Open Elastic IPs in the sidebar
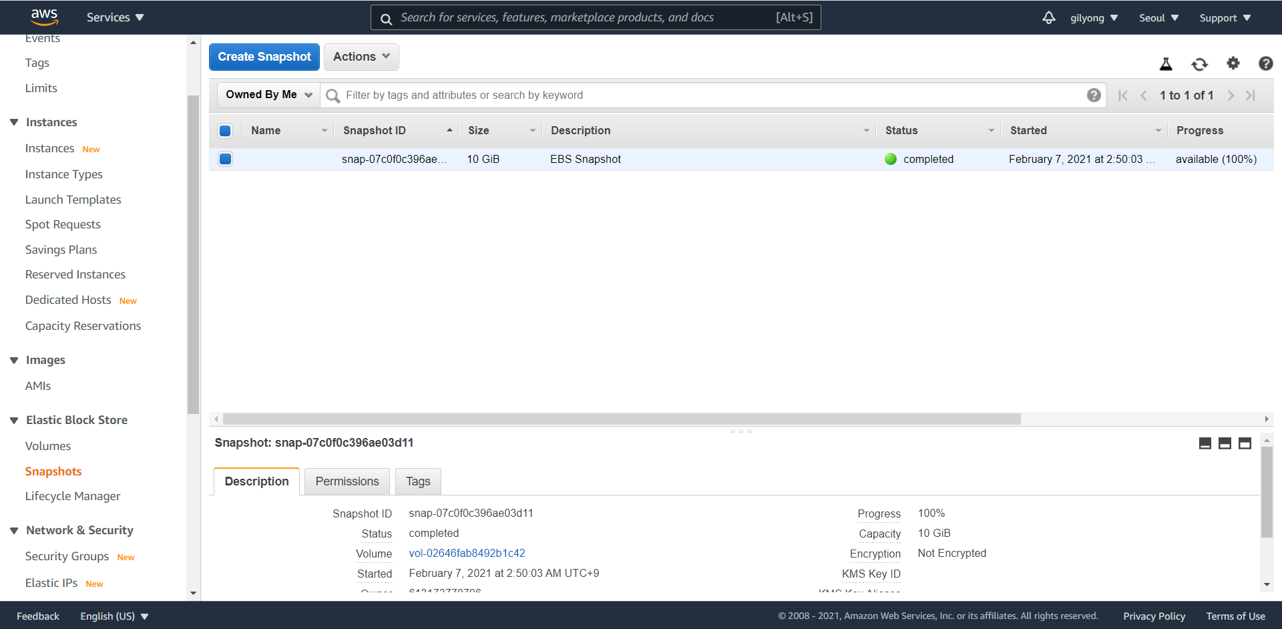Viewport: 1282px width, 629px height. tap(51, 583)
